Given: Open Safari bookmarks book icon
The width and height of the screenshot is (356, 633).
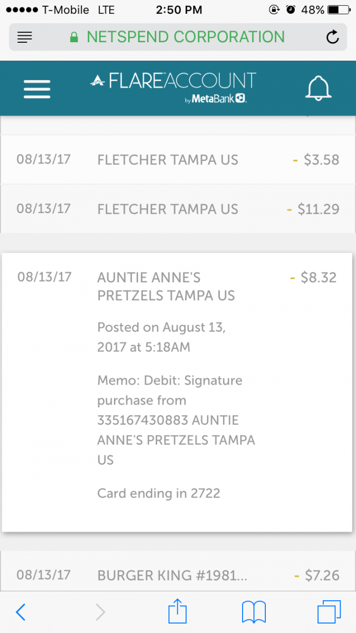Looking at the screenshot, I should tap(254, 612).
